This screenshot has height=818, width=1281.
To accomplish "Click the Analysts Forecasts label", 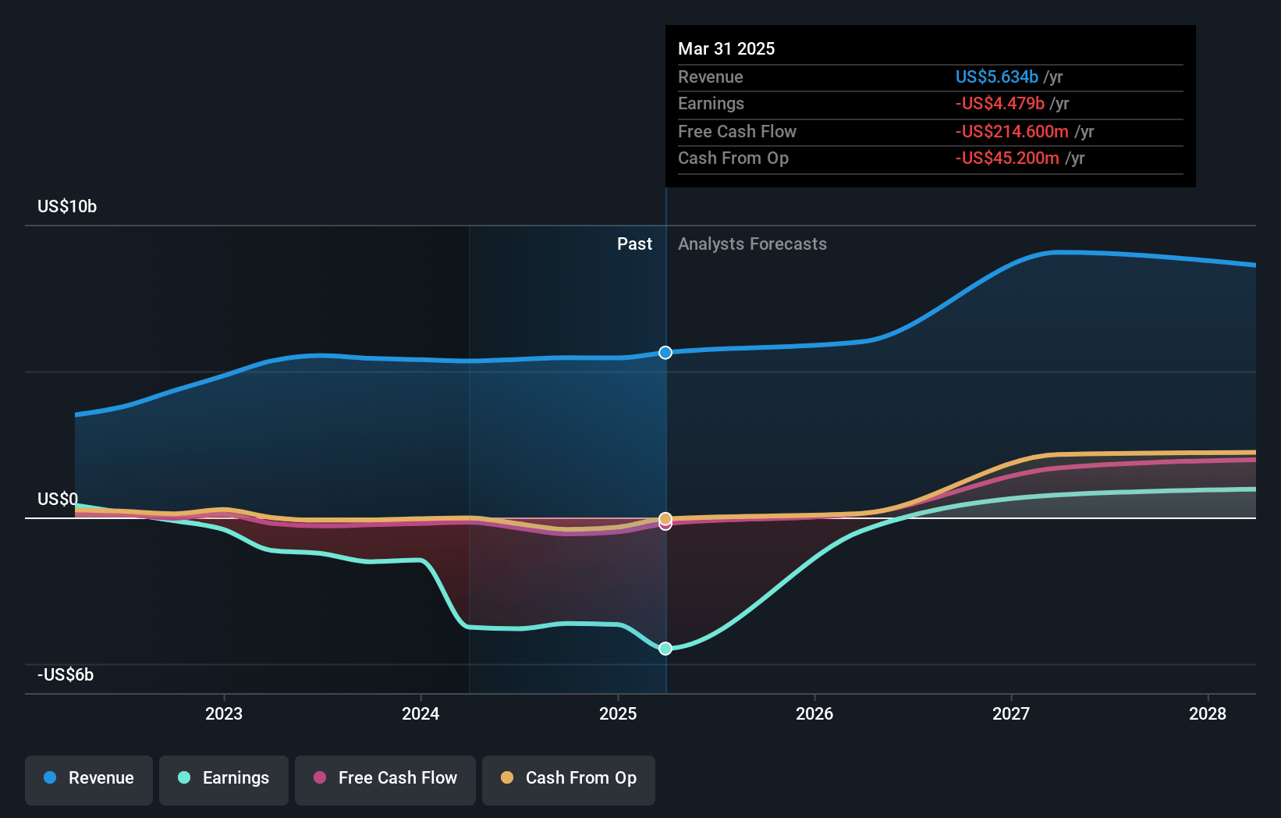I will pyautogui.click(x=752, y=244).
